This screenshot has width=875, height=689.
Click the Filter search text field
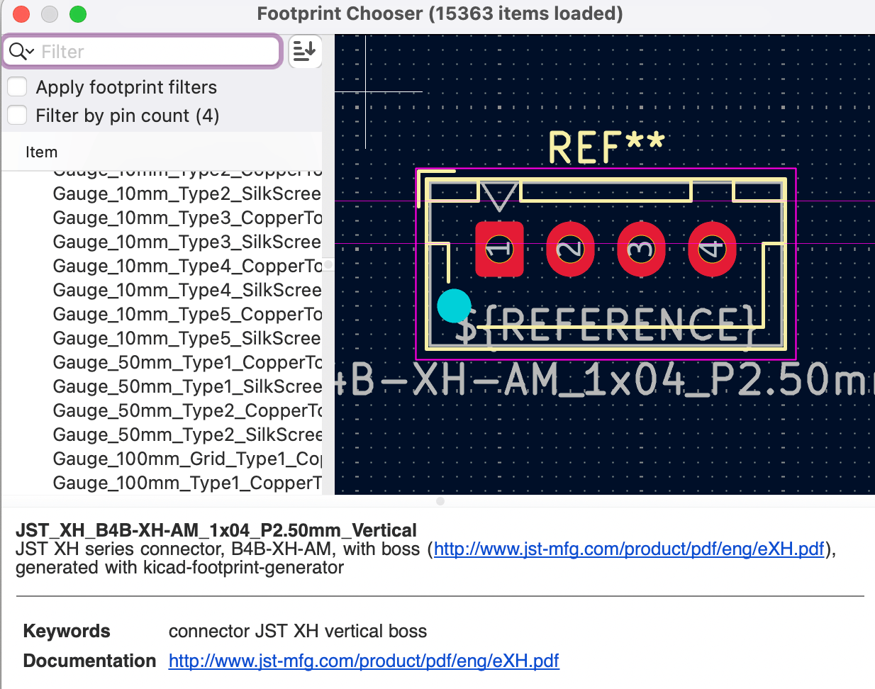(156, 52)
